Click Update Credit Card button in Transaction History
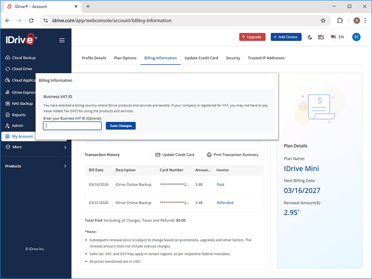The image size is (372, 279). pyautogui.click(x=175, y=155)
